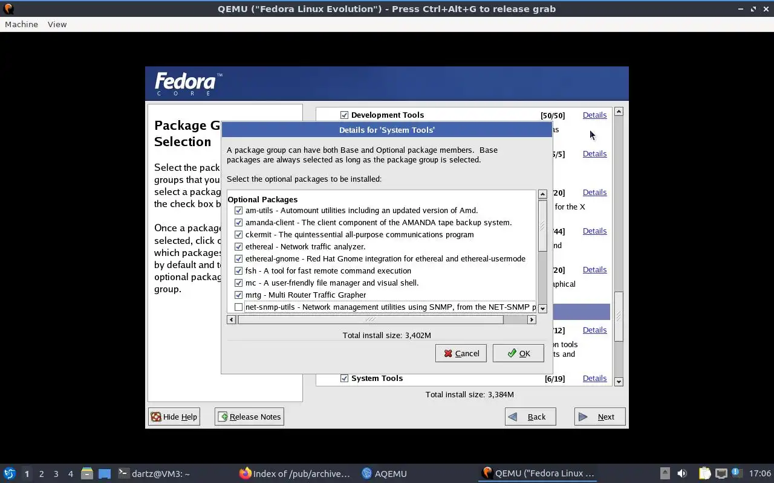The image size is (774, 483).
Task: Switch to the Firefox Index of /pub/archive window
Action: [x=295, y=473]
